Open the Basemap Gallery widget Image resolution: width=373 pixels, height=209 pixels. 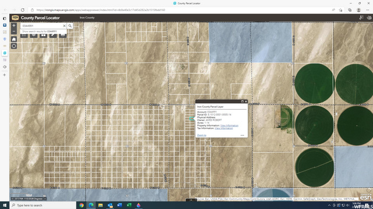(43, 35)
